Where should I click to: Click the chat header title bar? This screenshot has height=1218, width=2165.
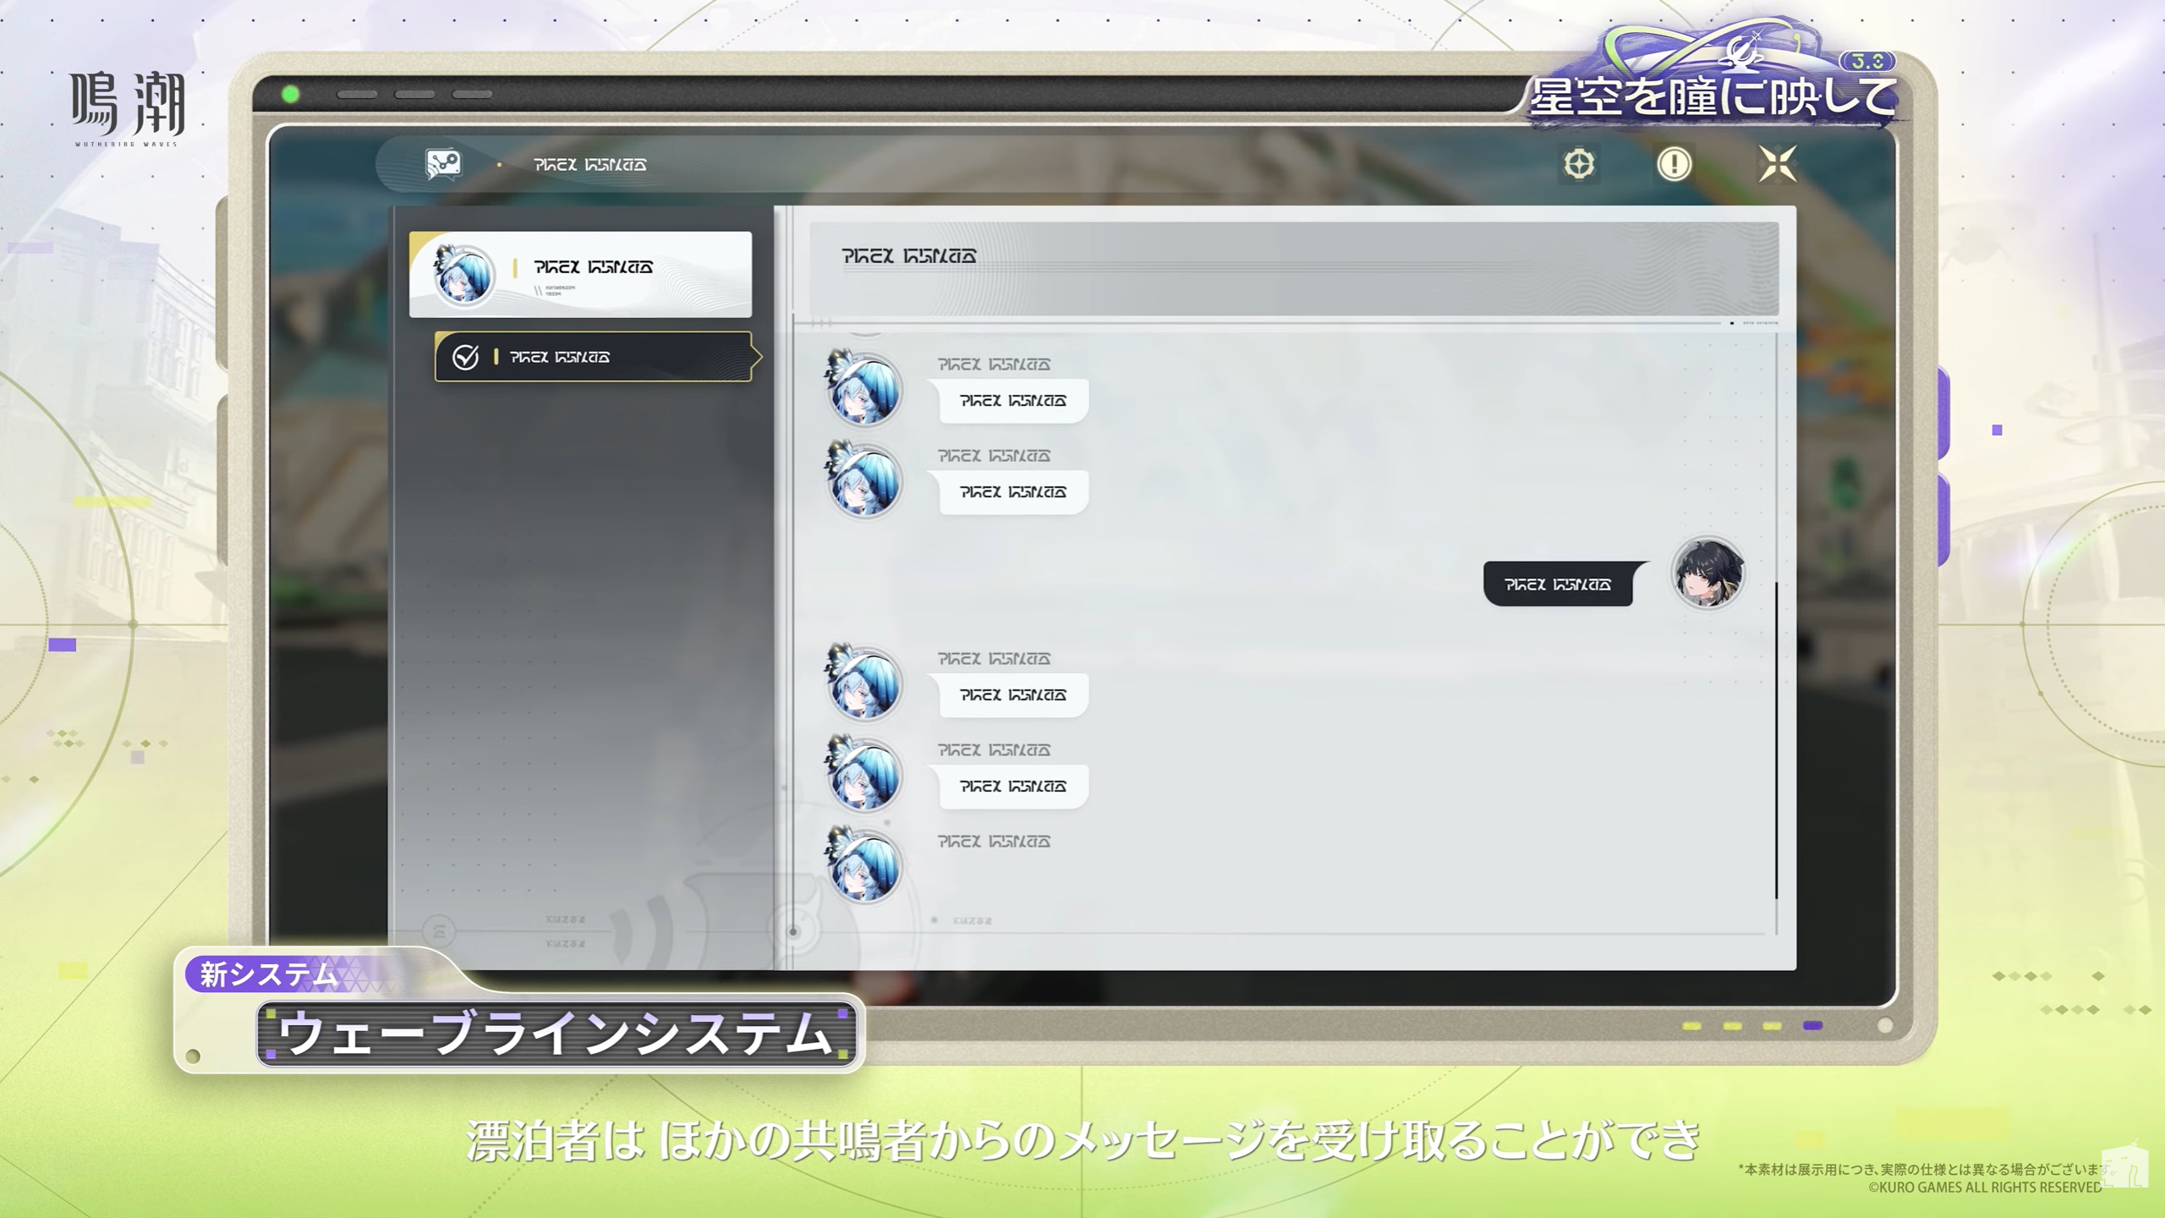[1294, 267]
